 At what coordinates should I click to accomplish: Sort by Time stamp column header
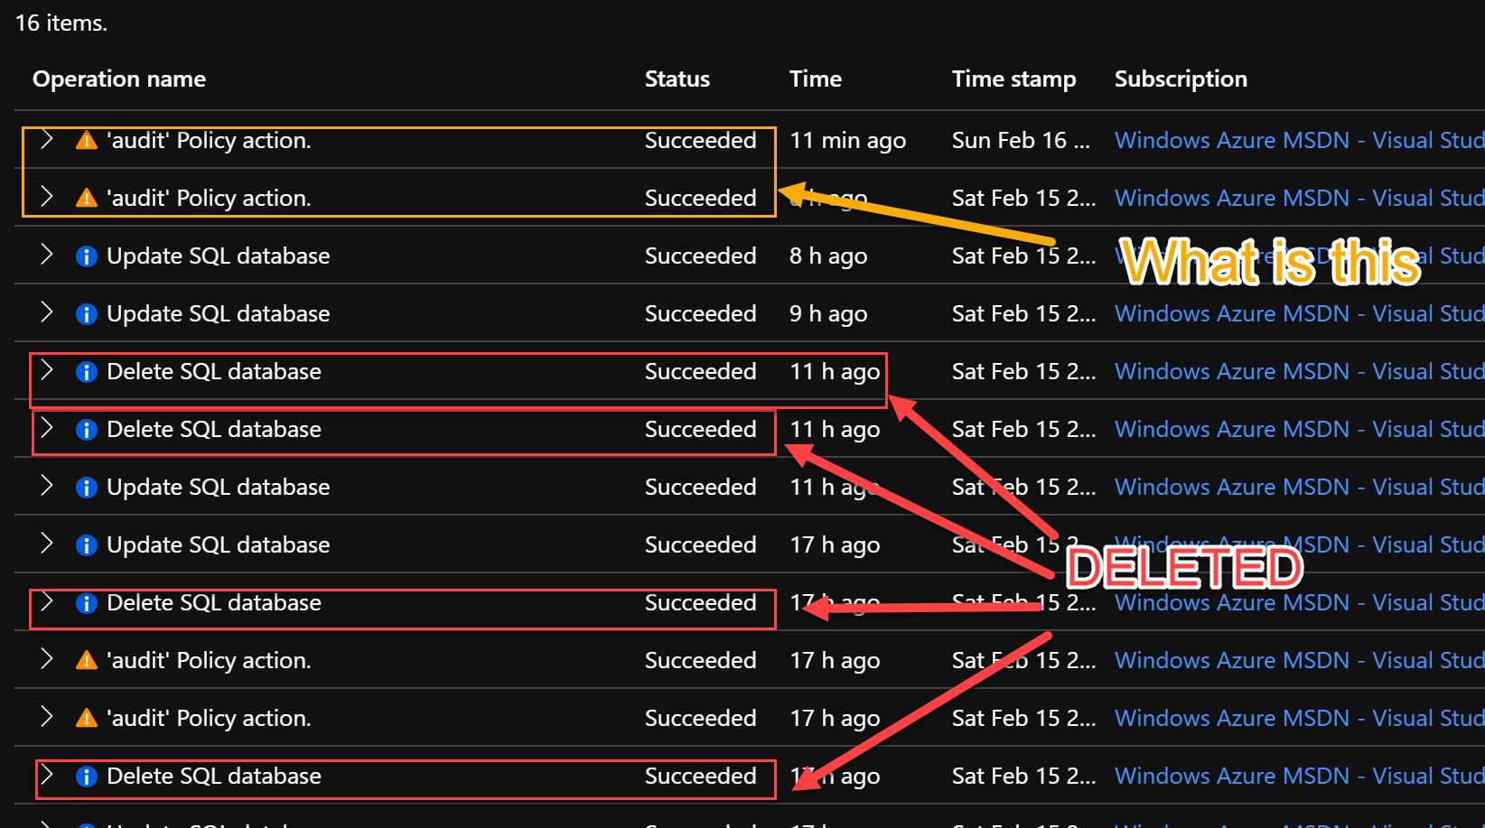pos(1013,79)
